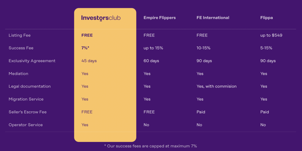Select the Migration Service row label
The width and height of the screenshot is (302, 151).
tap(26, 99)
